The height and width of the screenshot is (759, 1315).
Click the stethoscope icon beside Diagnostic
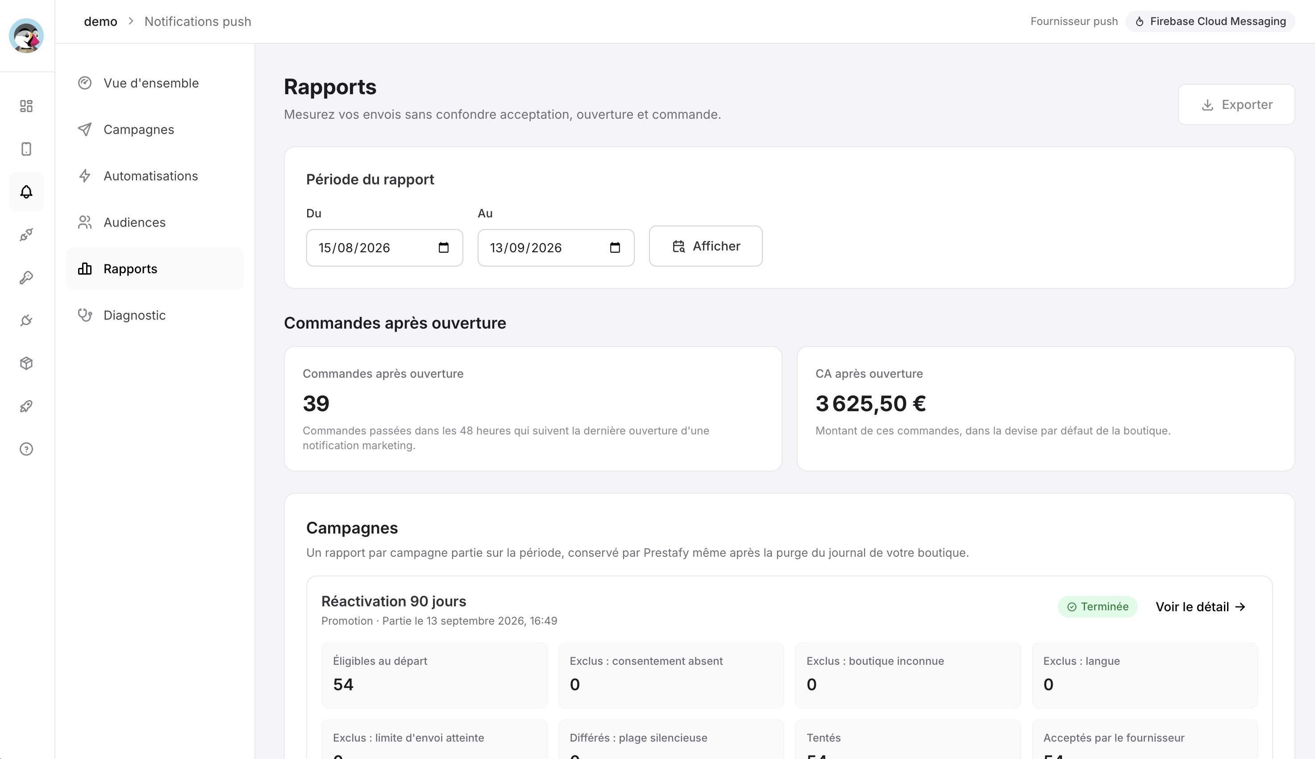[x=85, y=315]
